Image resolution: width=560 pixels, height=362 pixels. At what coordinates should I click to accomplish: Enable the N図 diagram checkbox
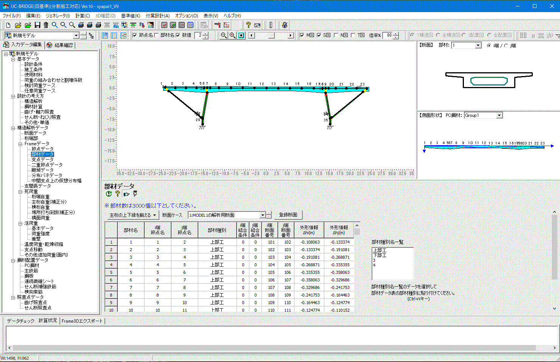pos(336,35)
